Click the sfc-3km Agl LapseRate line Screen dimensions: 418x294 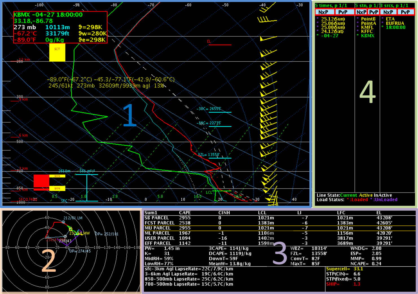[x=189, y=269]
